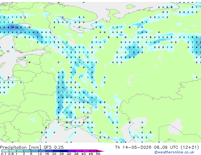
Task: Click the '06..09 UTC' time text
Action: (166, 147)
